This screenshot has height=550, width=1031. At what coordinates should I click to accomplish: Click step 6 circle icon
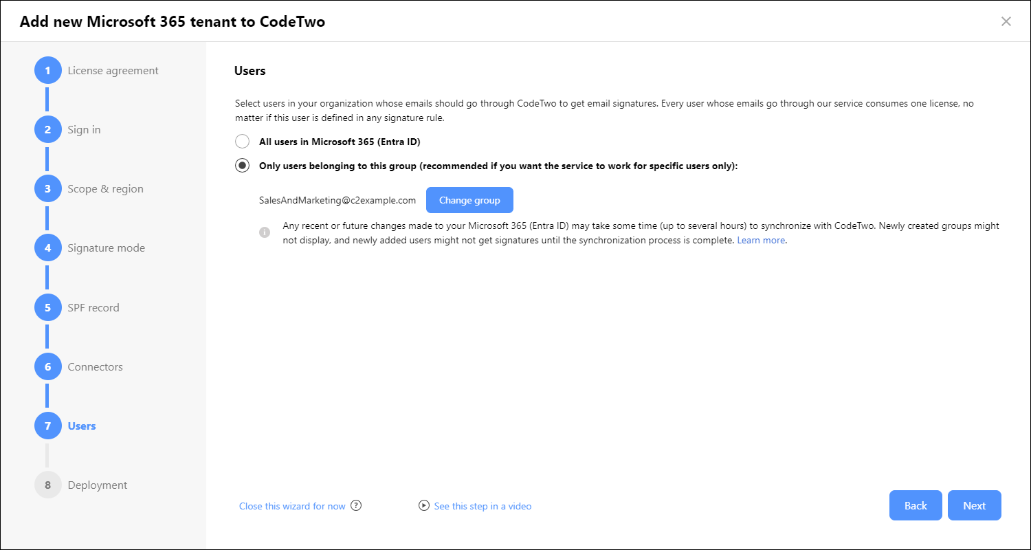click(47, 367)
